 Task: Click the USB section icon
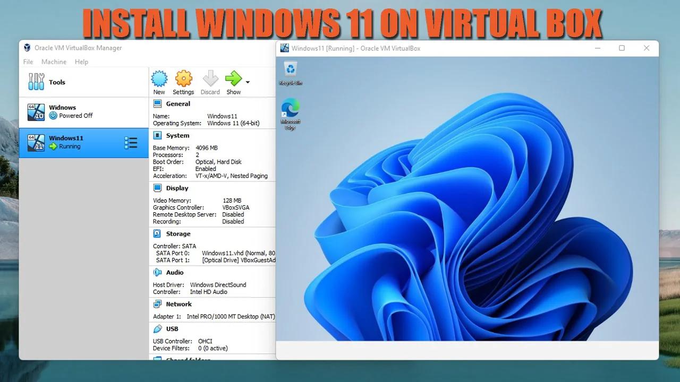(157, 328)
